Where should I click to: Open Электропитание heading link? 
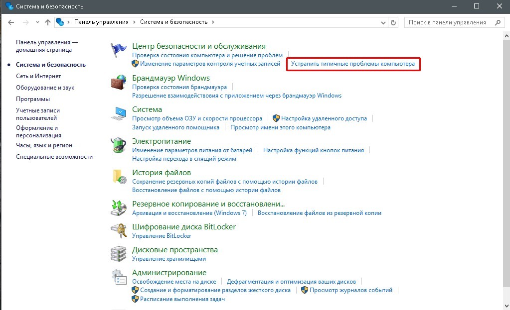coord(162,141)
